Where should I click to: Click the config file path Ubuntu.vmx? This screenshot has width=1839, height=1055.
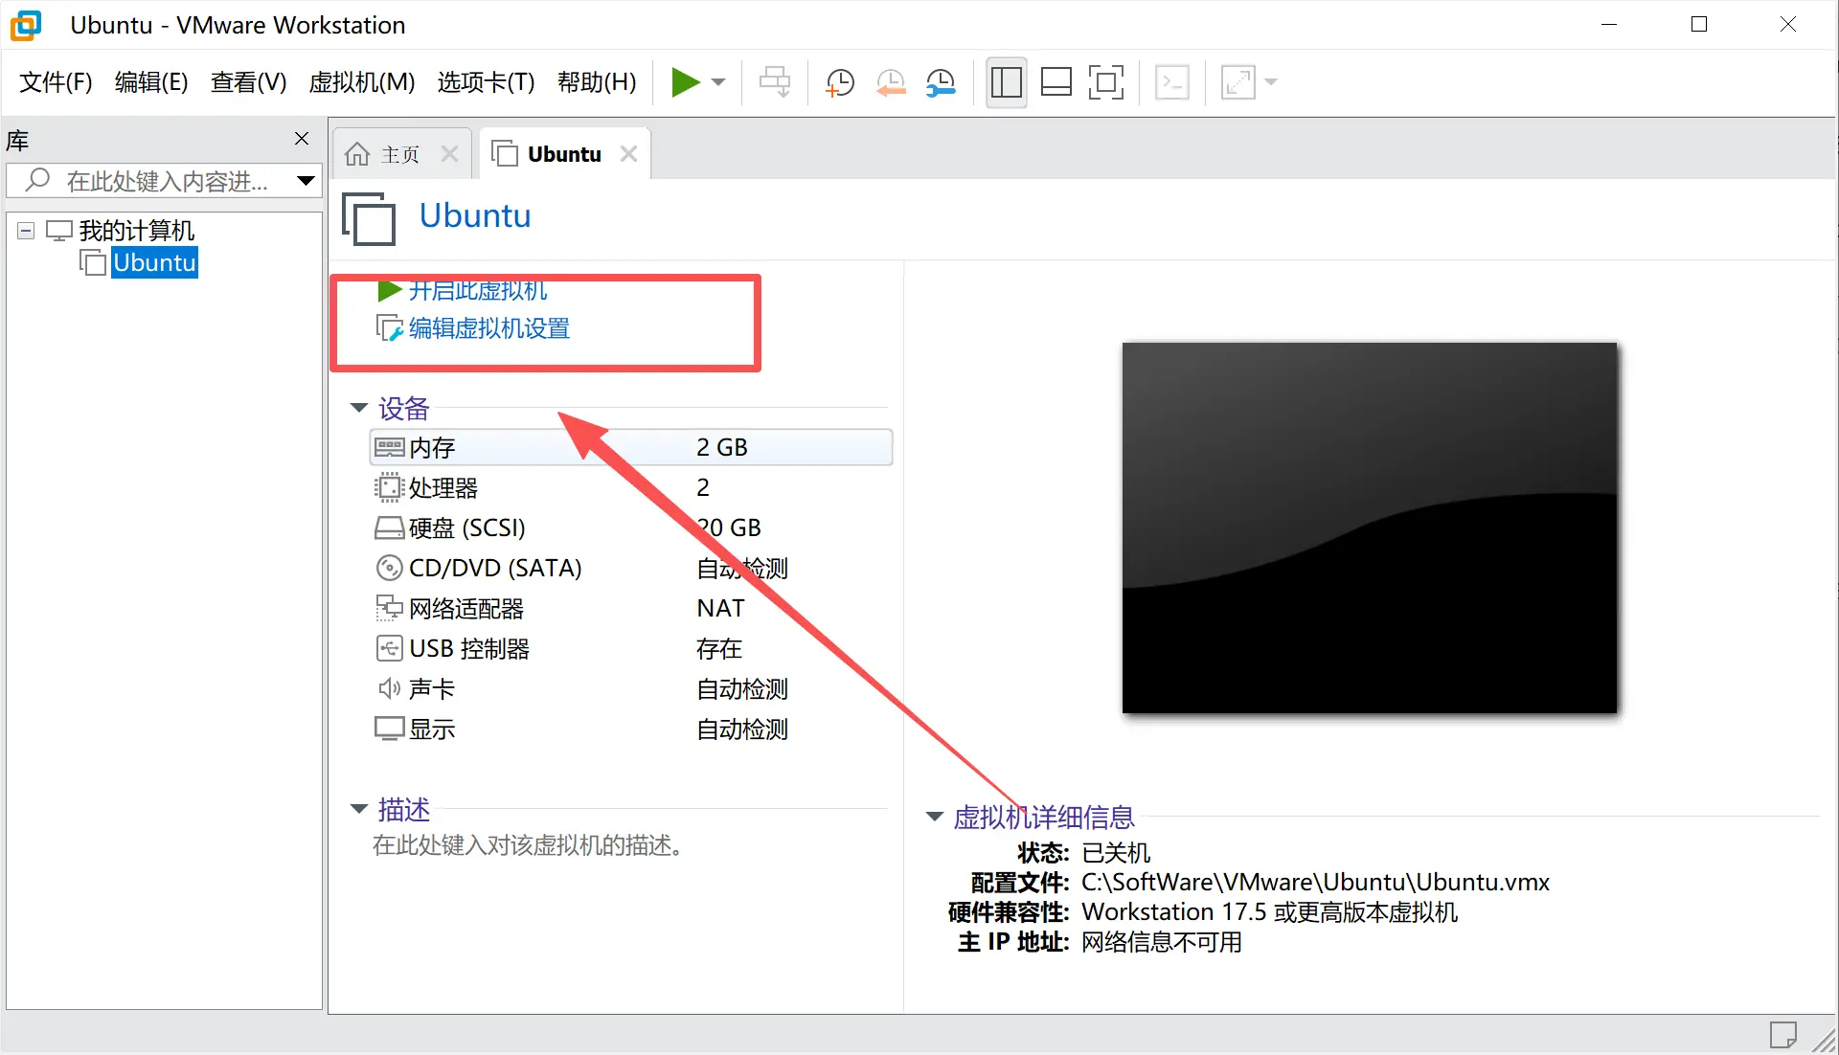click(1315, 882)
